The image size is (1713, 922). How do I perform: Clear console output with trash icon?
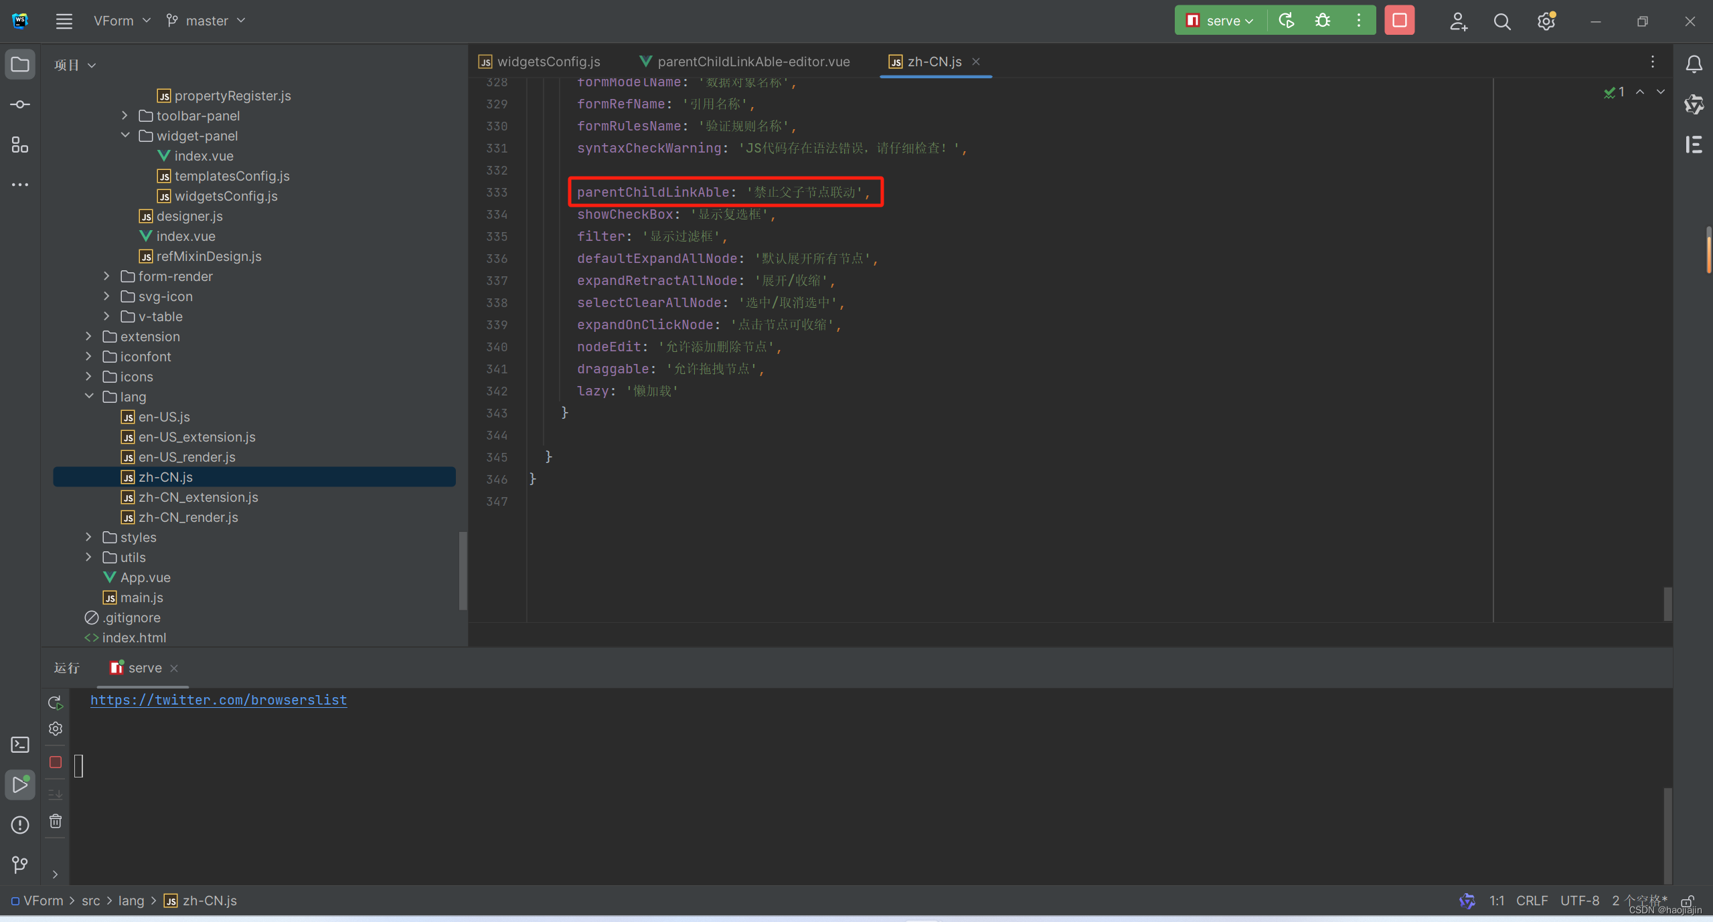pos(56,821)
